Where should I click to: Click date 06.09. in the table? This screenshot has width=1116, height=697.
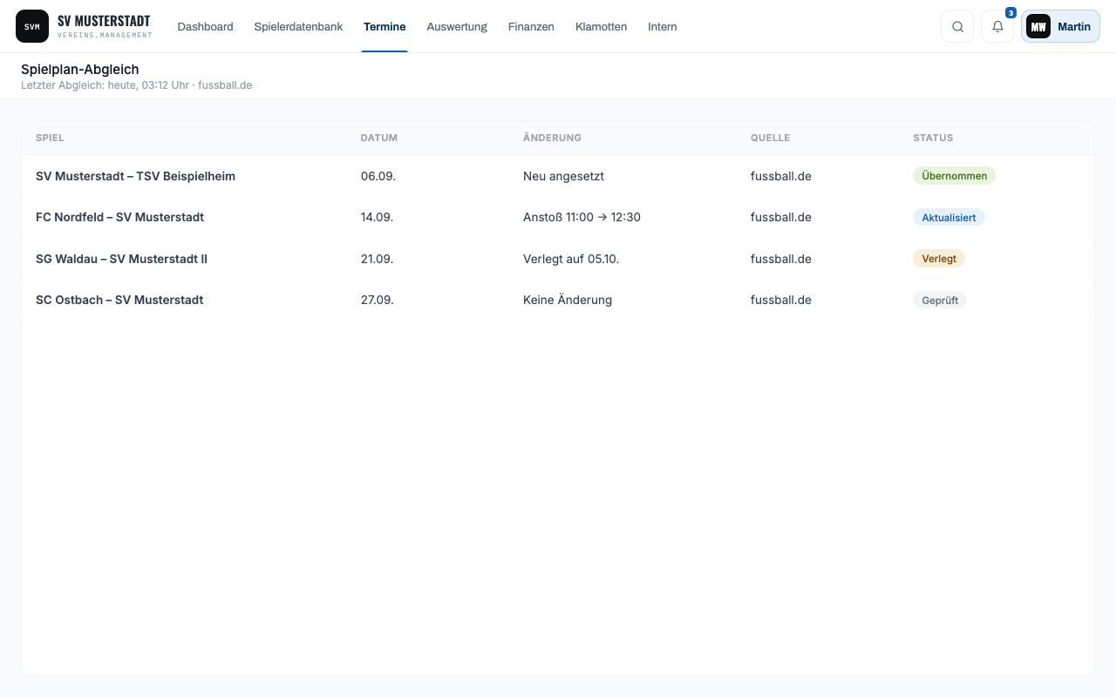378,176
